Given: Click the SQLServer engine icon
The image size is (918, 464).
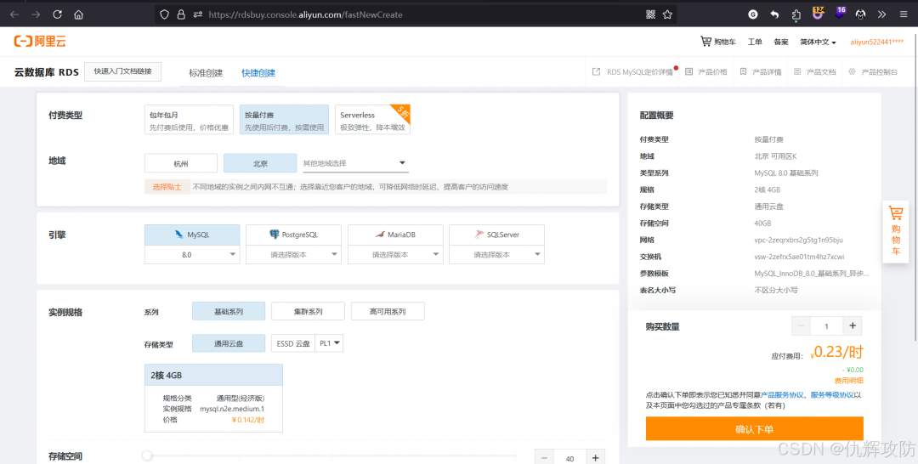Looking at the screenshot, I should (x=479, y=234).
